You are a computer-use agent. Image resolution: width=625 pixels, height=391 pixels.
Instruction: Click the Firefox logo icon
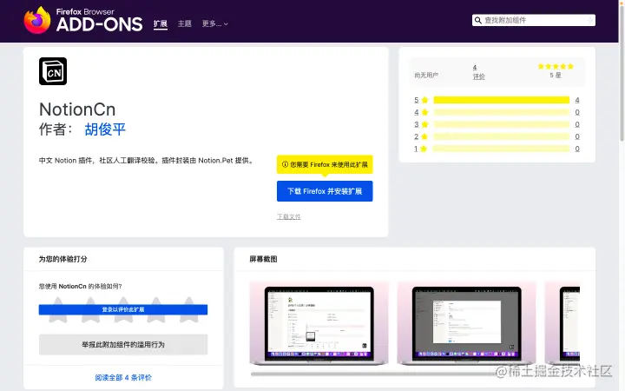coord(37,20)
